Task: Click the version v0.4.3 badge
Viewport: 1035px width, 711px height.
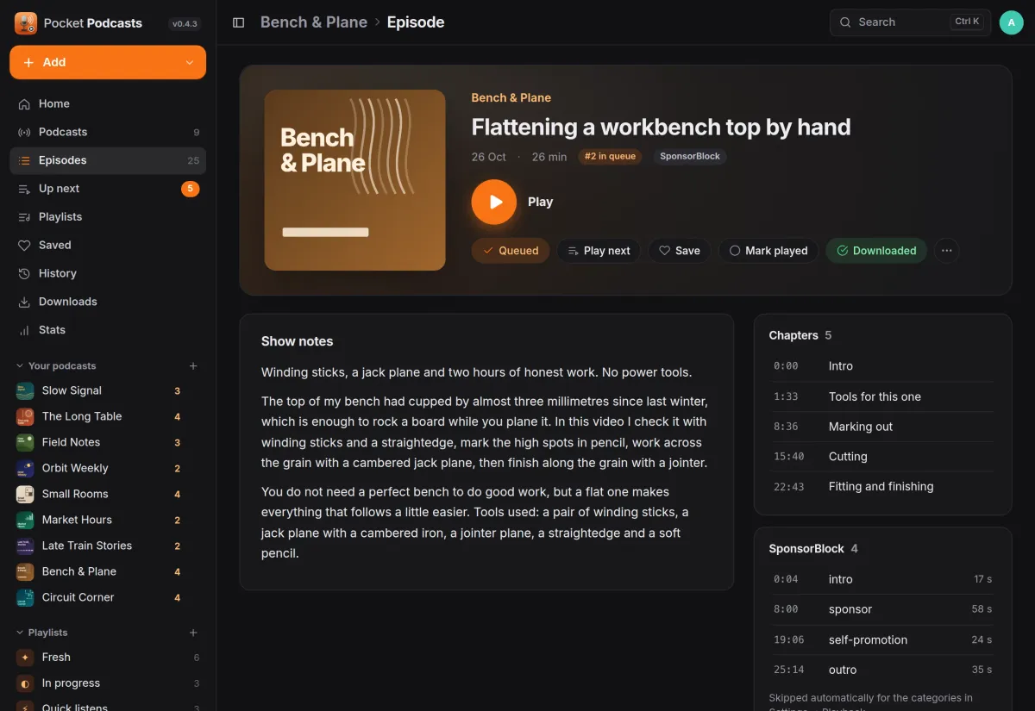Action: point(185,24)
